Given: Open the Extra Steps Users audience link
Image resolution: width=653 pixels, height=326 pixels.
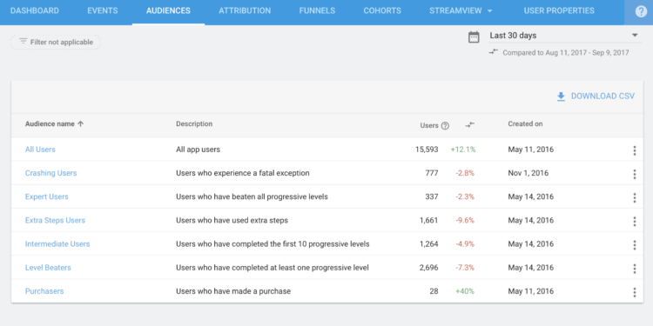Looking at the screenshot, I should pos(55,221).
